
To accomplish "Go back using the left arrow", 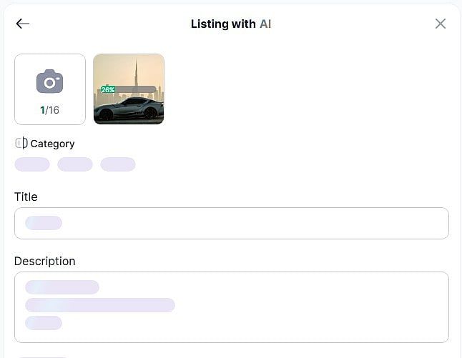I will coord(23,24).
